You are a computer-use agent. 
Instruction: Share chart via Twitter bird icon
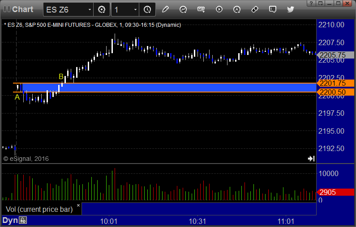coord(290,9)
